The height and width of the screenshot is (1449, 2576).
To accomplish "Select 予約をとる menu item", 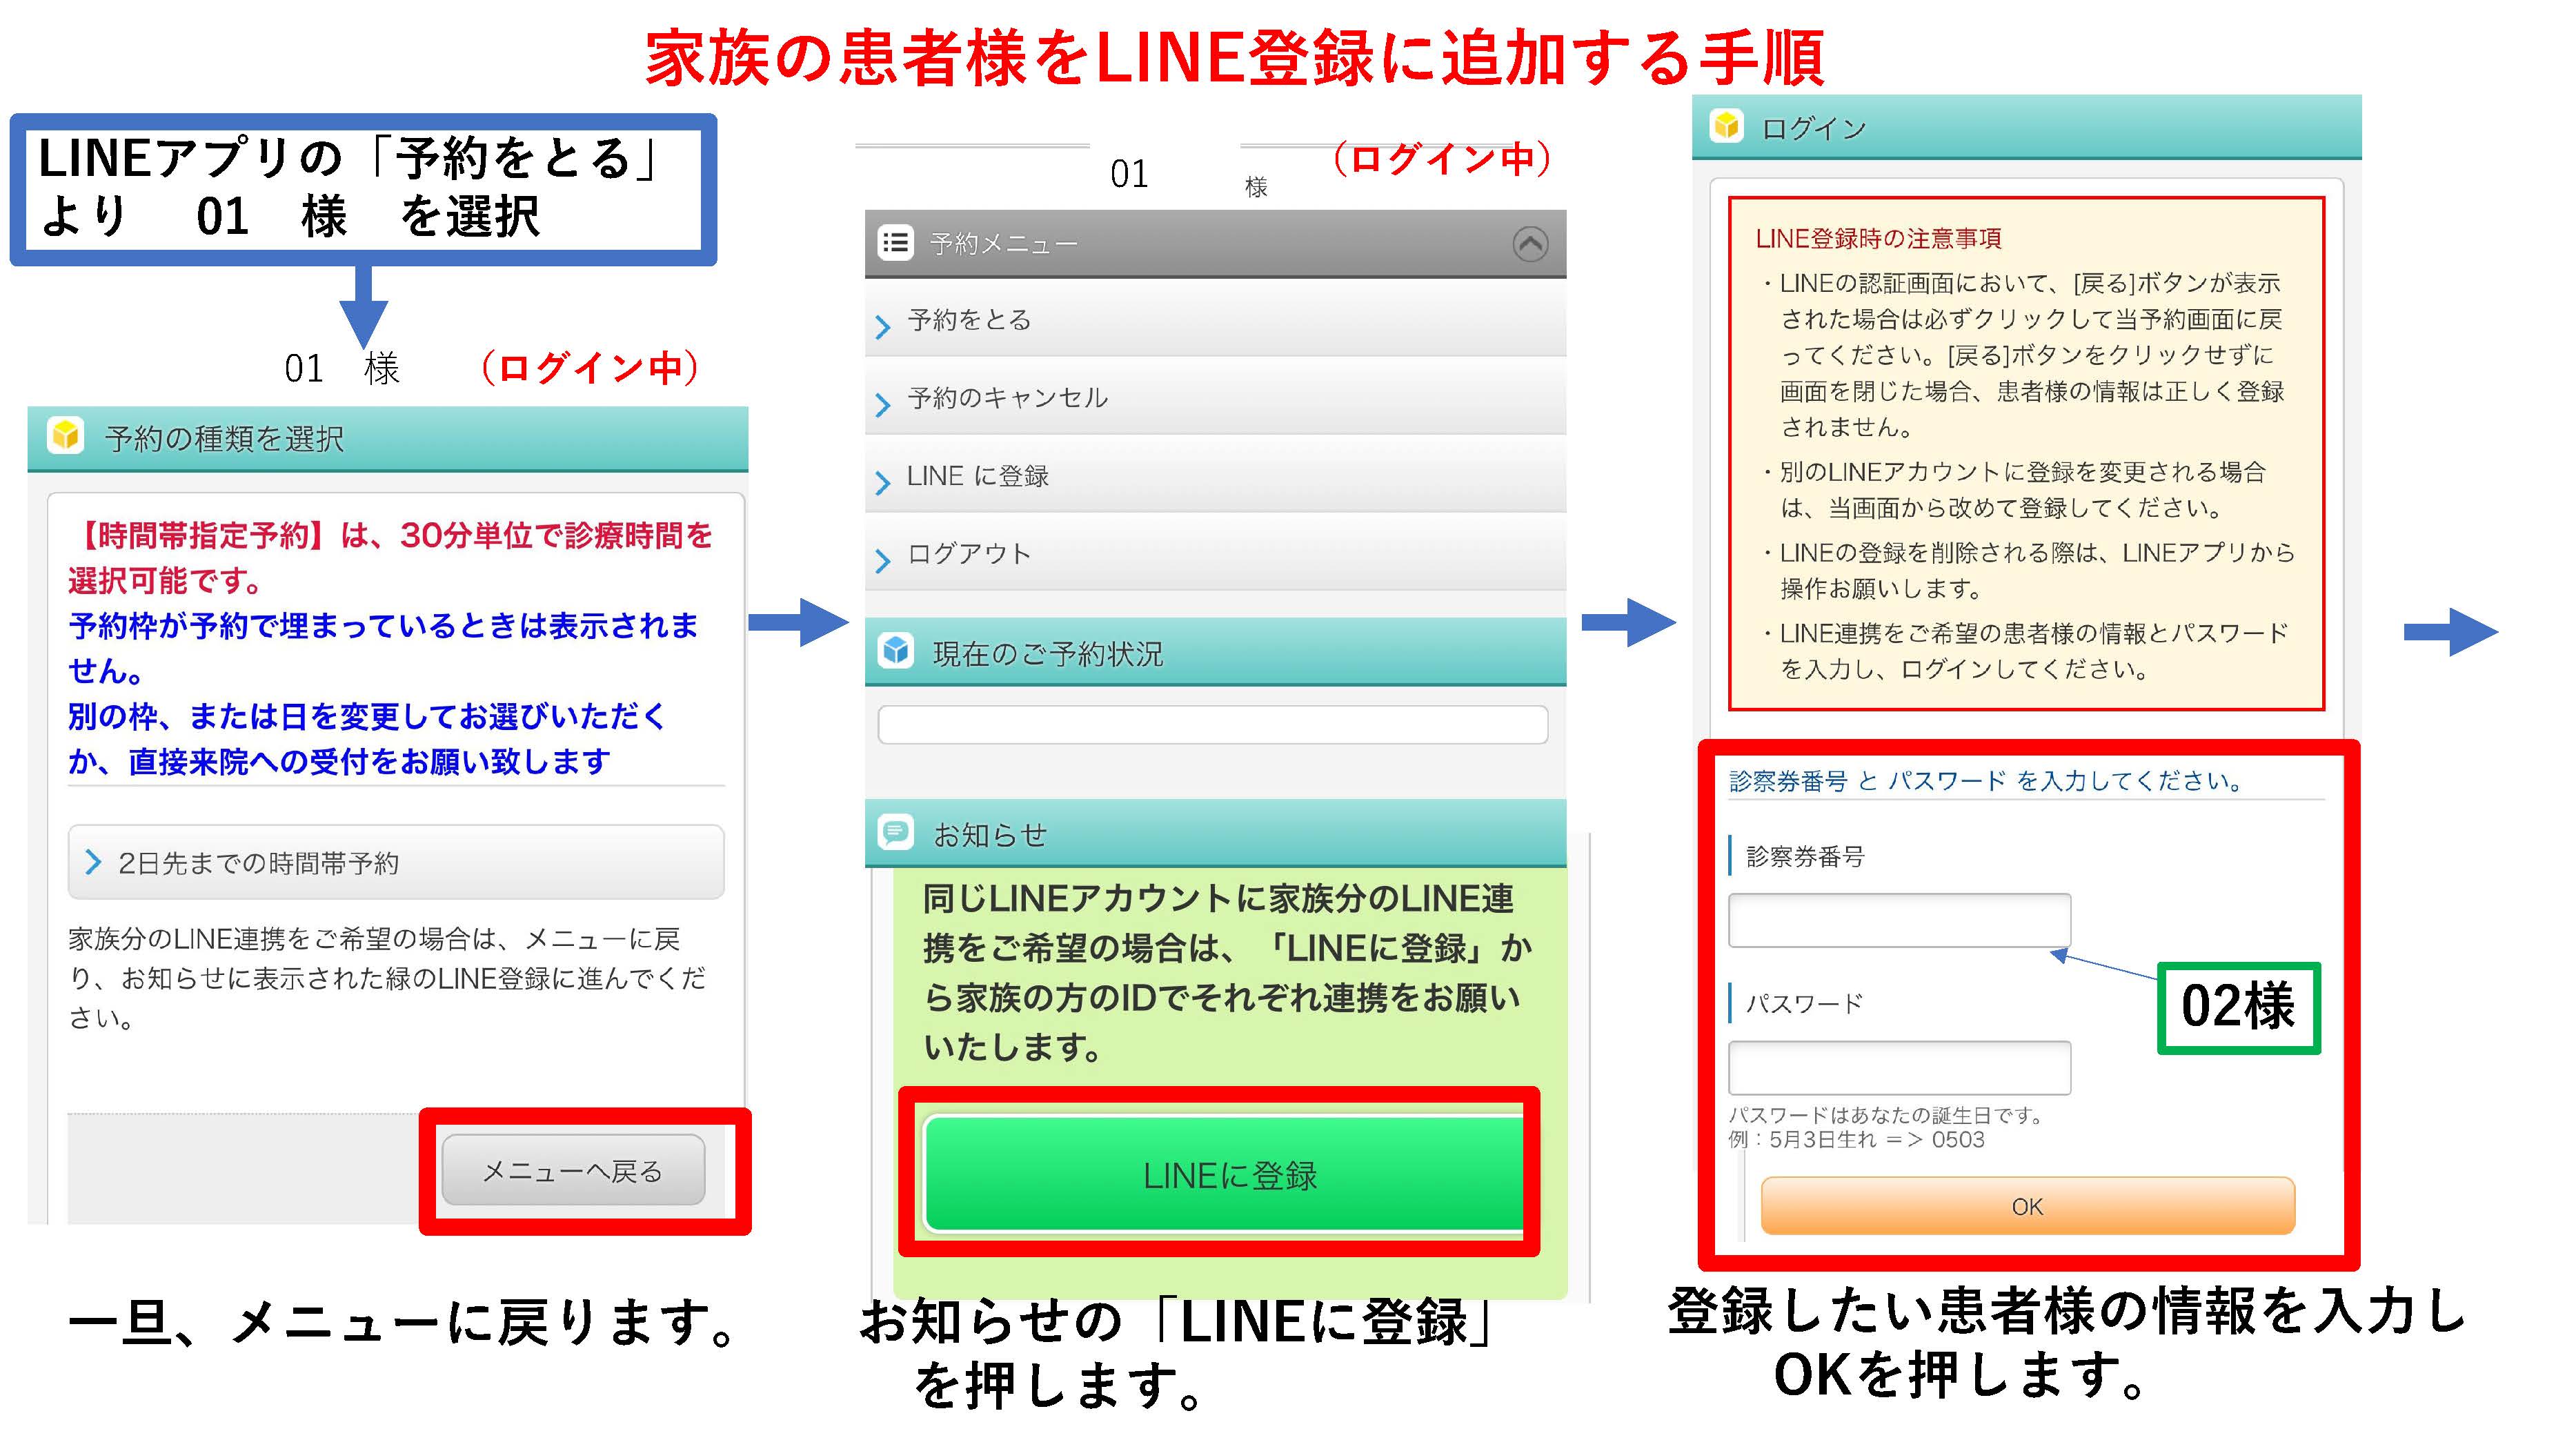I will pos(1215,320).
